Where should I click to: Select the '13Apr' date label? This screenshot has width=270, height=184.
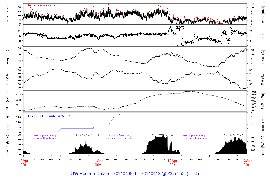247,161
